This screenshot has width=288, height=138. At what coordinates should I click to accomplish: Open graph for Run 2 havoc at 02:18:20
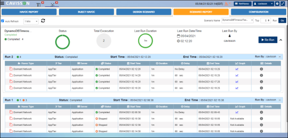[237, 88]
